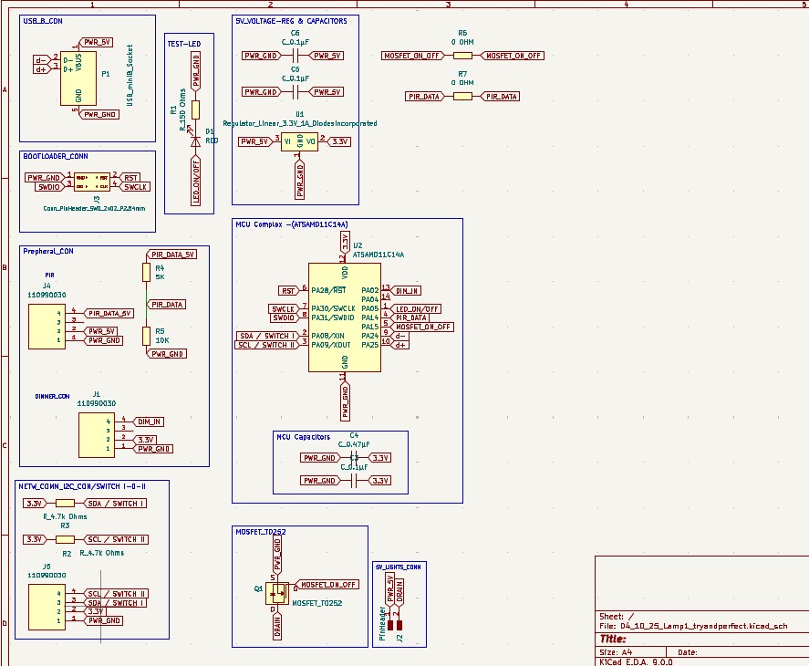
Task: Click the MOSFET_TO252 block title
Action: [261, 532]
